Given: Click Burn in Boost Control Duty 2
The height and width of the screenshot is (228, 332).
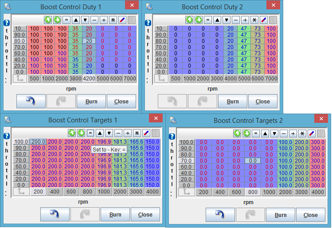Looking at the screenshot, I should [x=233, y=101].
